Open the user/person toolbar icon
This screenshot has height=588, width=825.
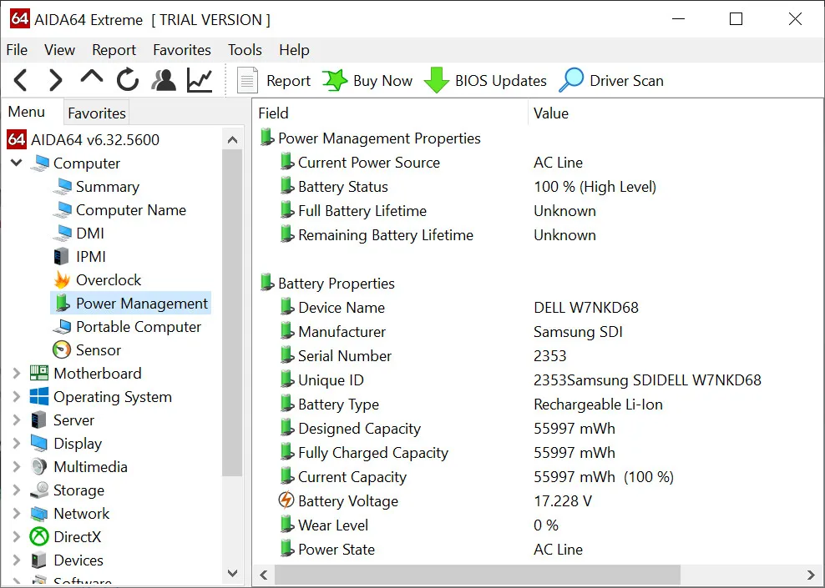[x=164, y=80]
